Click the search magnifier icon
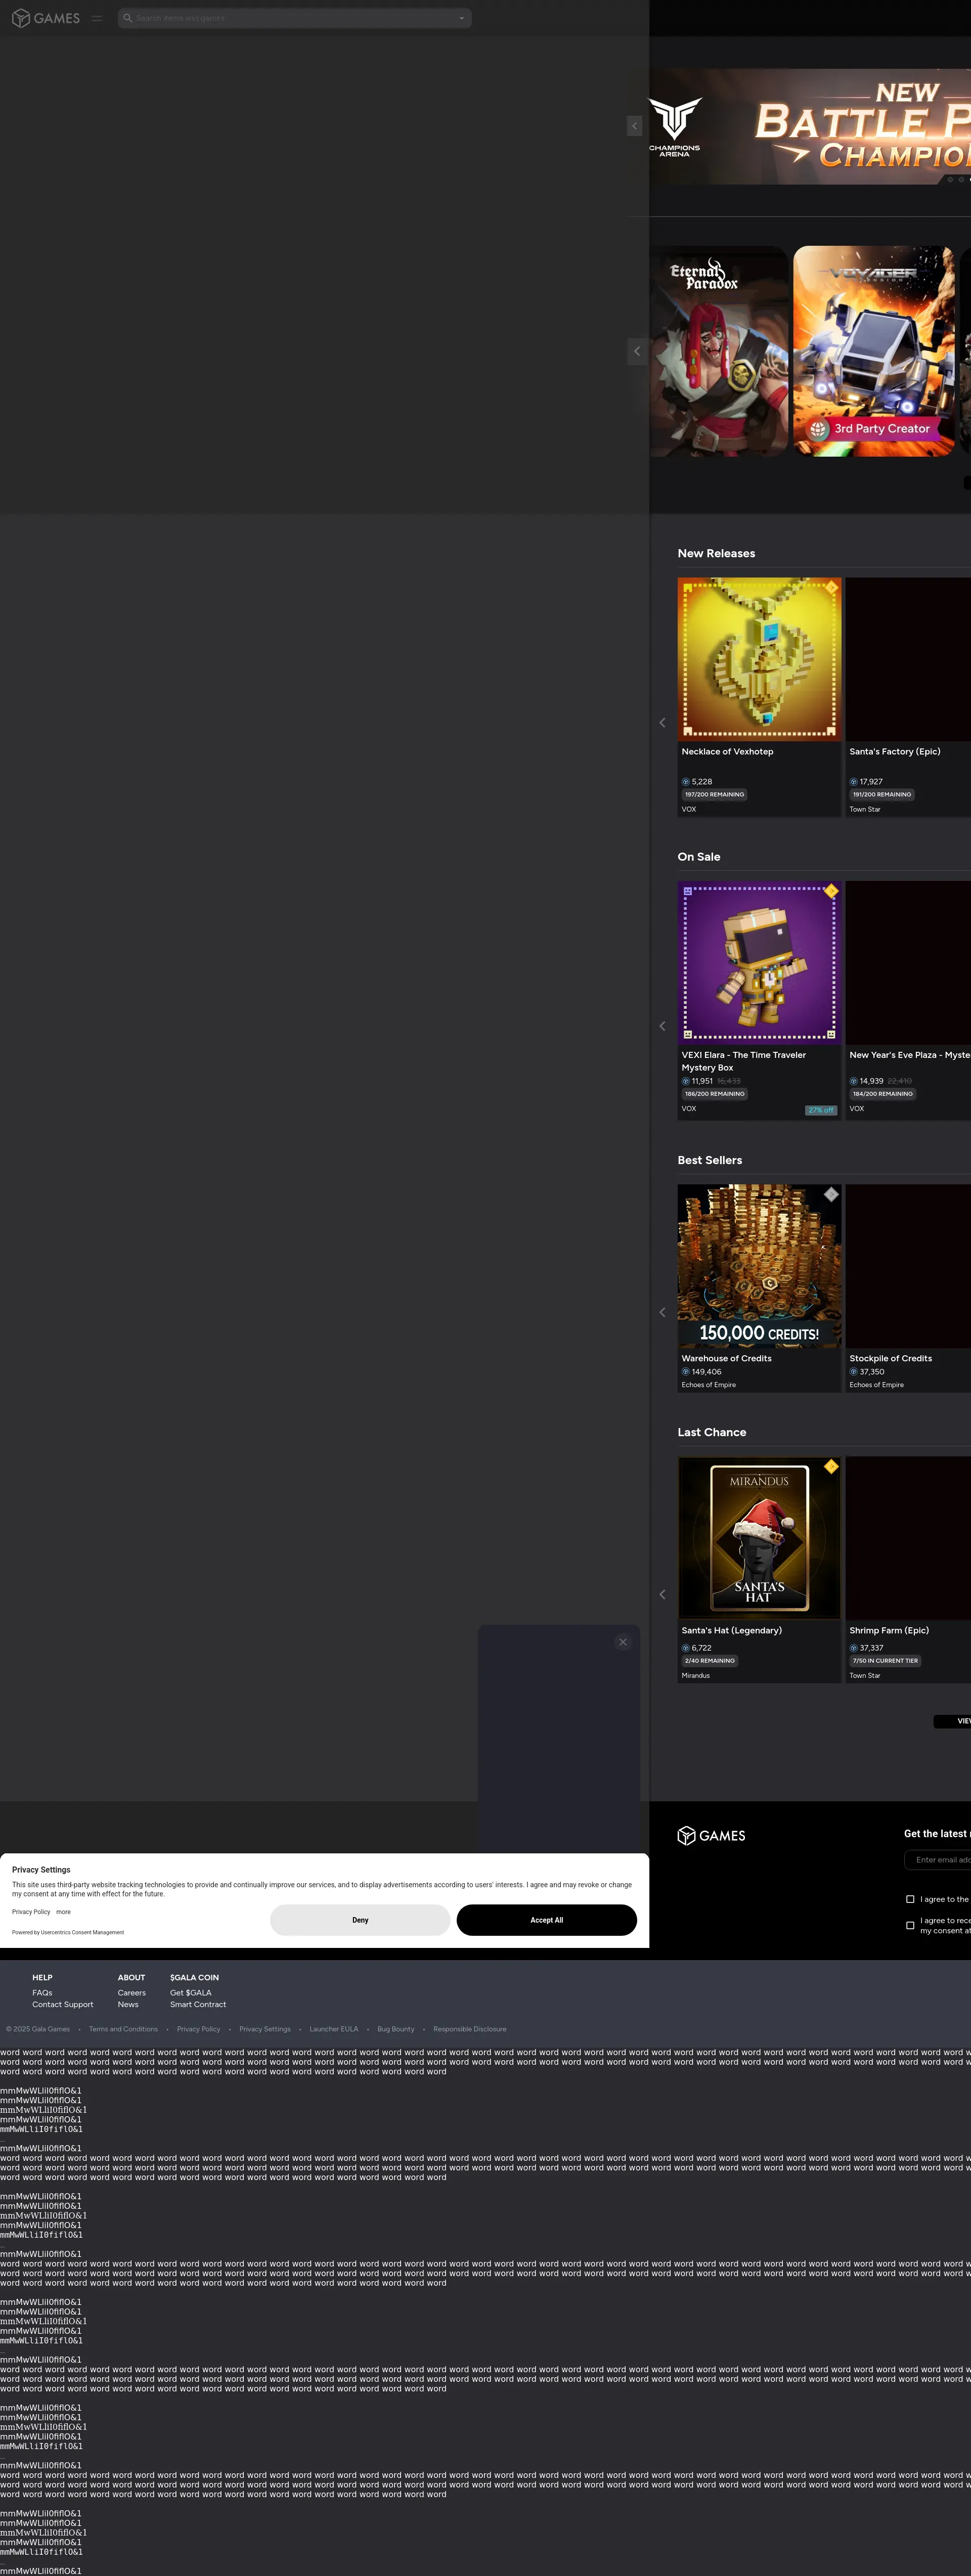Screen dimensions: 971x2576 pos(128,18)
